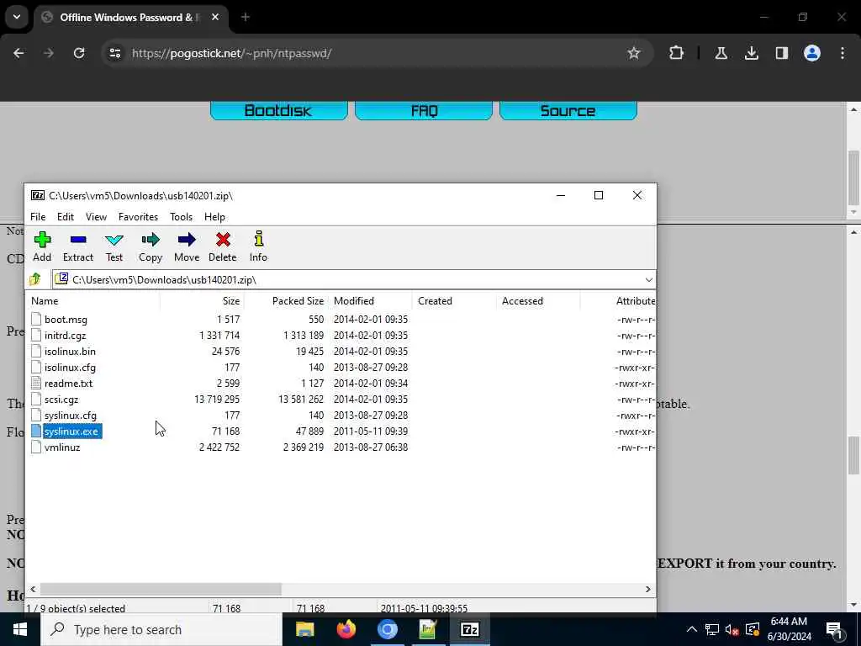Select the syslinux.exe file
This screenshot has width=861, height=646.
coord(71,432)
